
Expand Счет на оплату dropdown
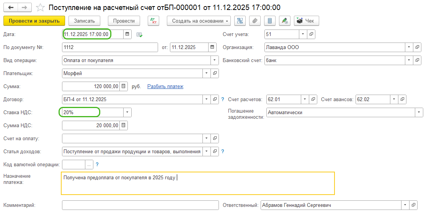click(207, 138)
